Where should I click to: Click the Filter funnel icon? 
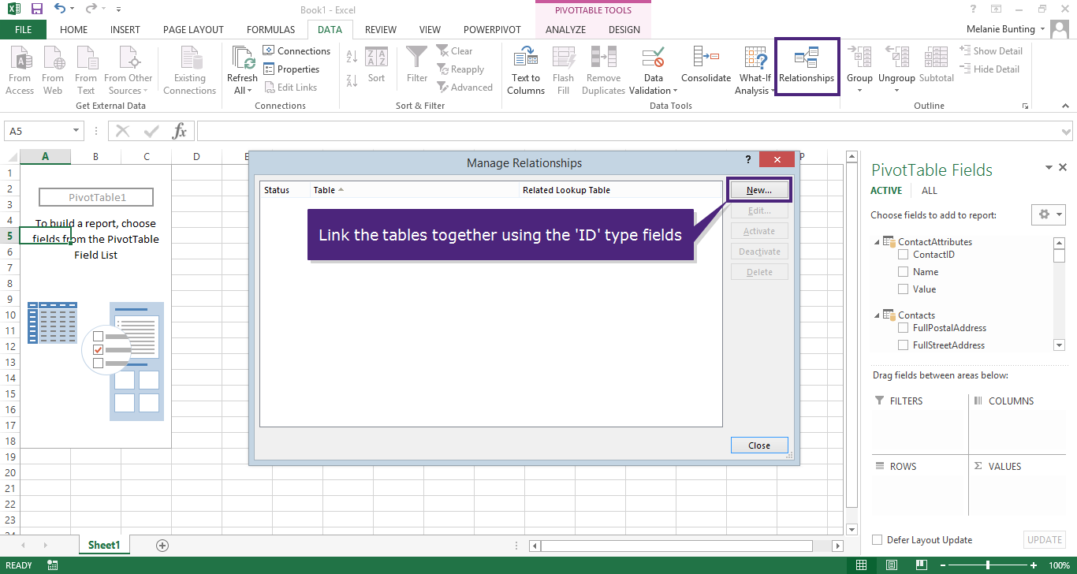tap(416, 60)
